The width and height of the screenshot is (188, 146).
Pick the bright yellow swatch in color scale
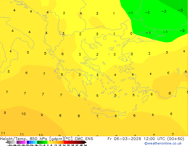(48, 142)
